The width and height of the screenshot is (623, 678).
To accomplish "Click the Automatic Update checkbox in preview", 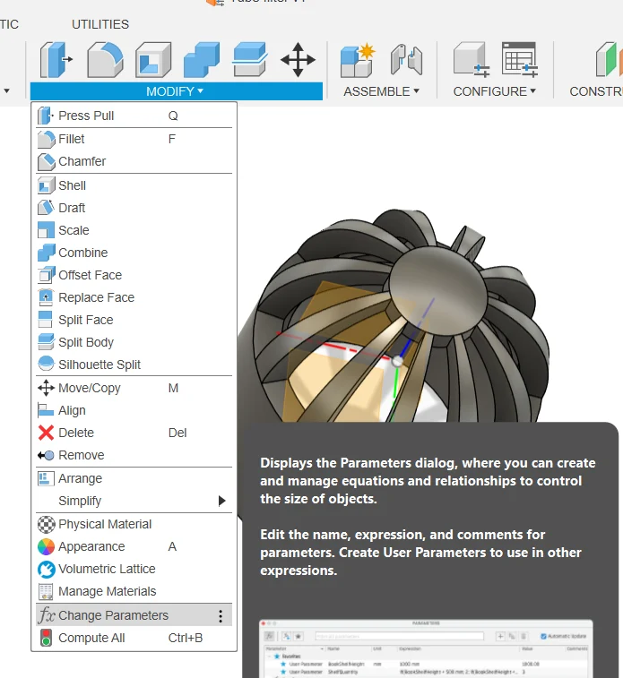I will 543,636.
